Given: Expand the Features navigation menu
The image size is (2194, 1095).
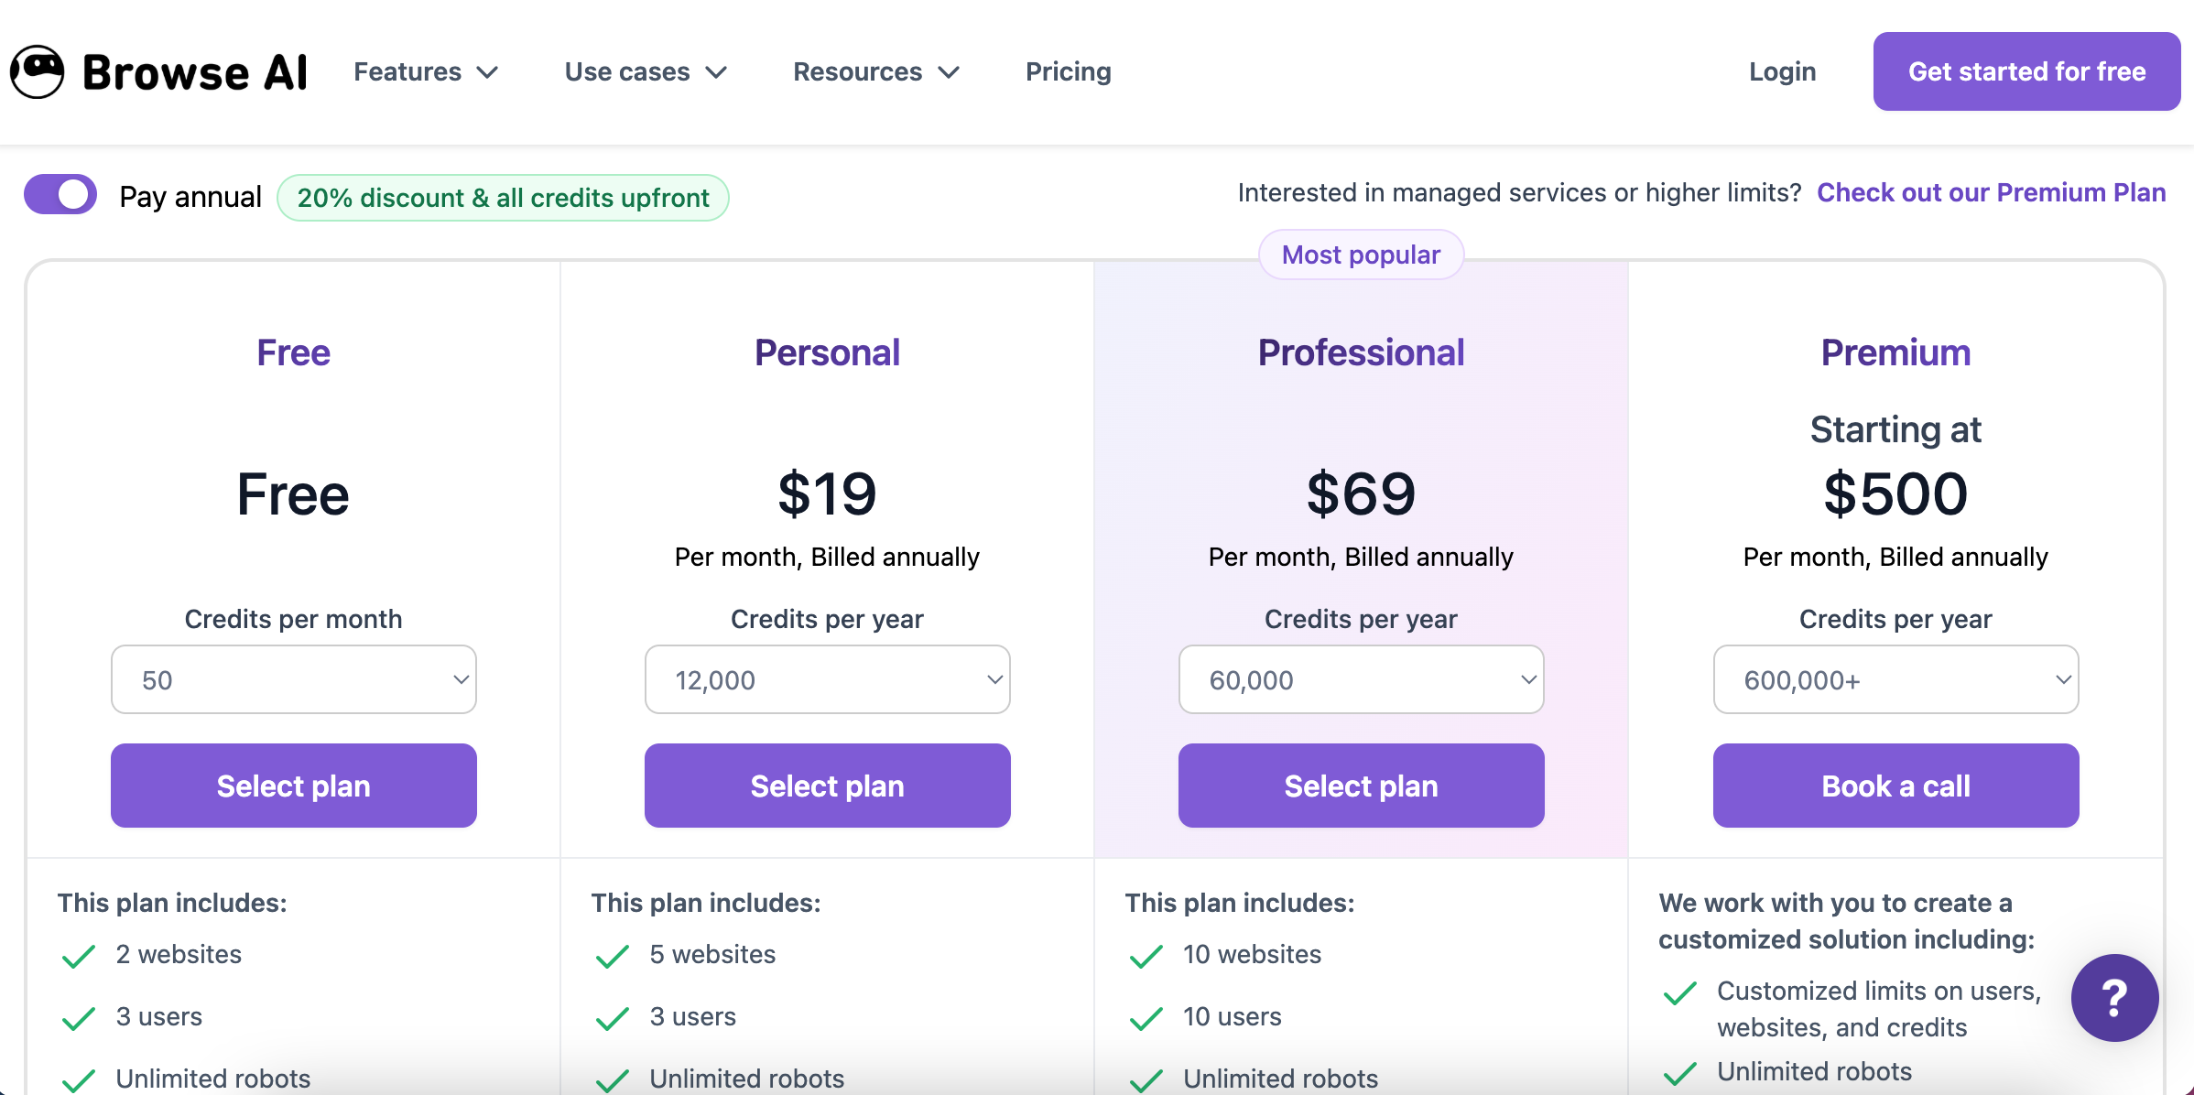Looking at the screenshot, I should 426,71.
